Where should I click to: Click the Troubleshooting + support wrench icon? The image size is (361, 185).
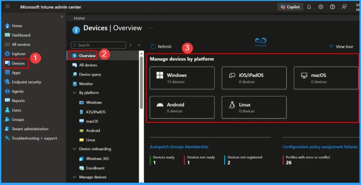pyautogui.click(x=7, y=138)
